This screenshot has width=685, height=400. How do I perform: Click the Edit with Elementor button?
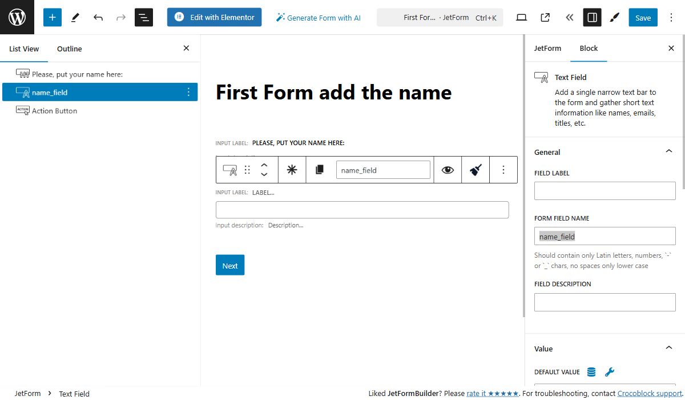(214, 17)
